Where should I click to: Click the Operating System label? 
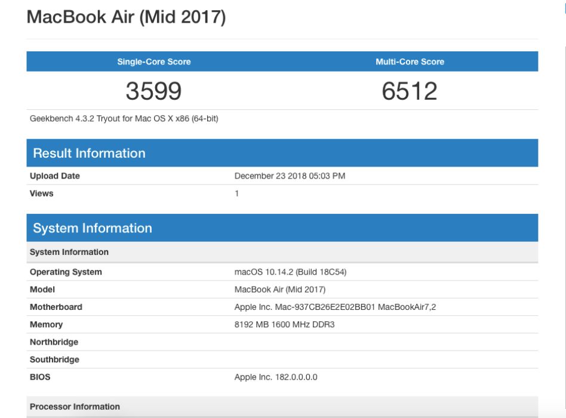pyautogui.click(x=66, y=272)
